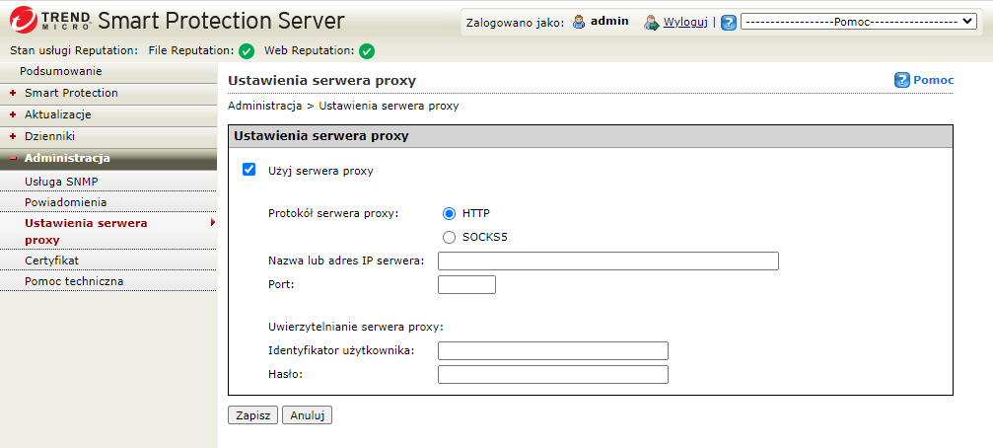Click the File Reputation green status icon

(x=247, y=51)
